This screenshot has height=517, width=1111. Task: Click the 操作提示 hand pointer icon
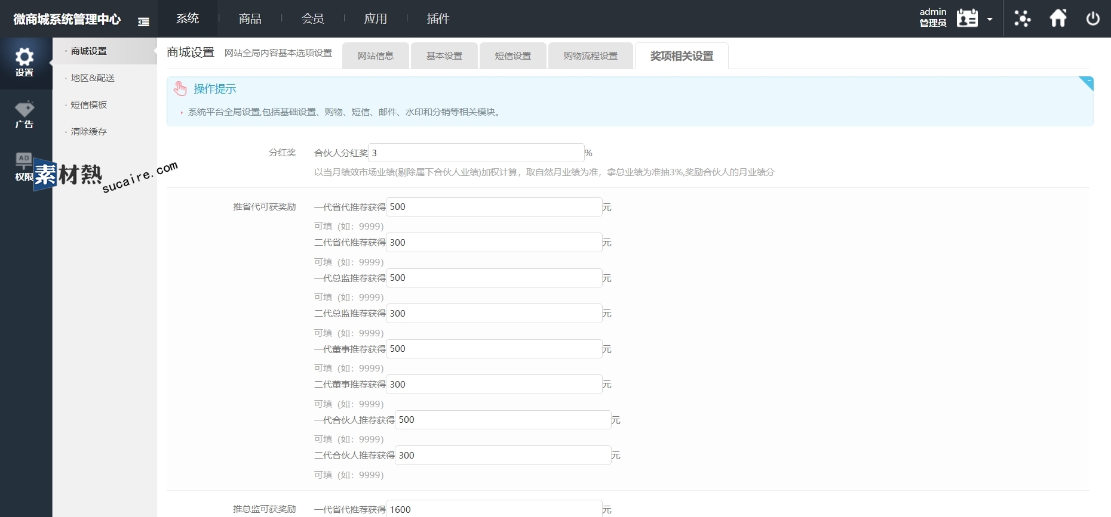point(180,89)
